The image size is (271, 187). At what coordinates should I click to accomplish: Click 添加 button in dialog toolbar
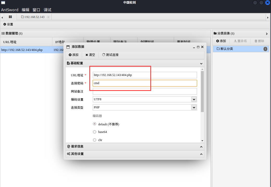74,55
